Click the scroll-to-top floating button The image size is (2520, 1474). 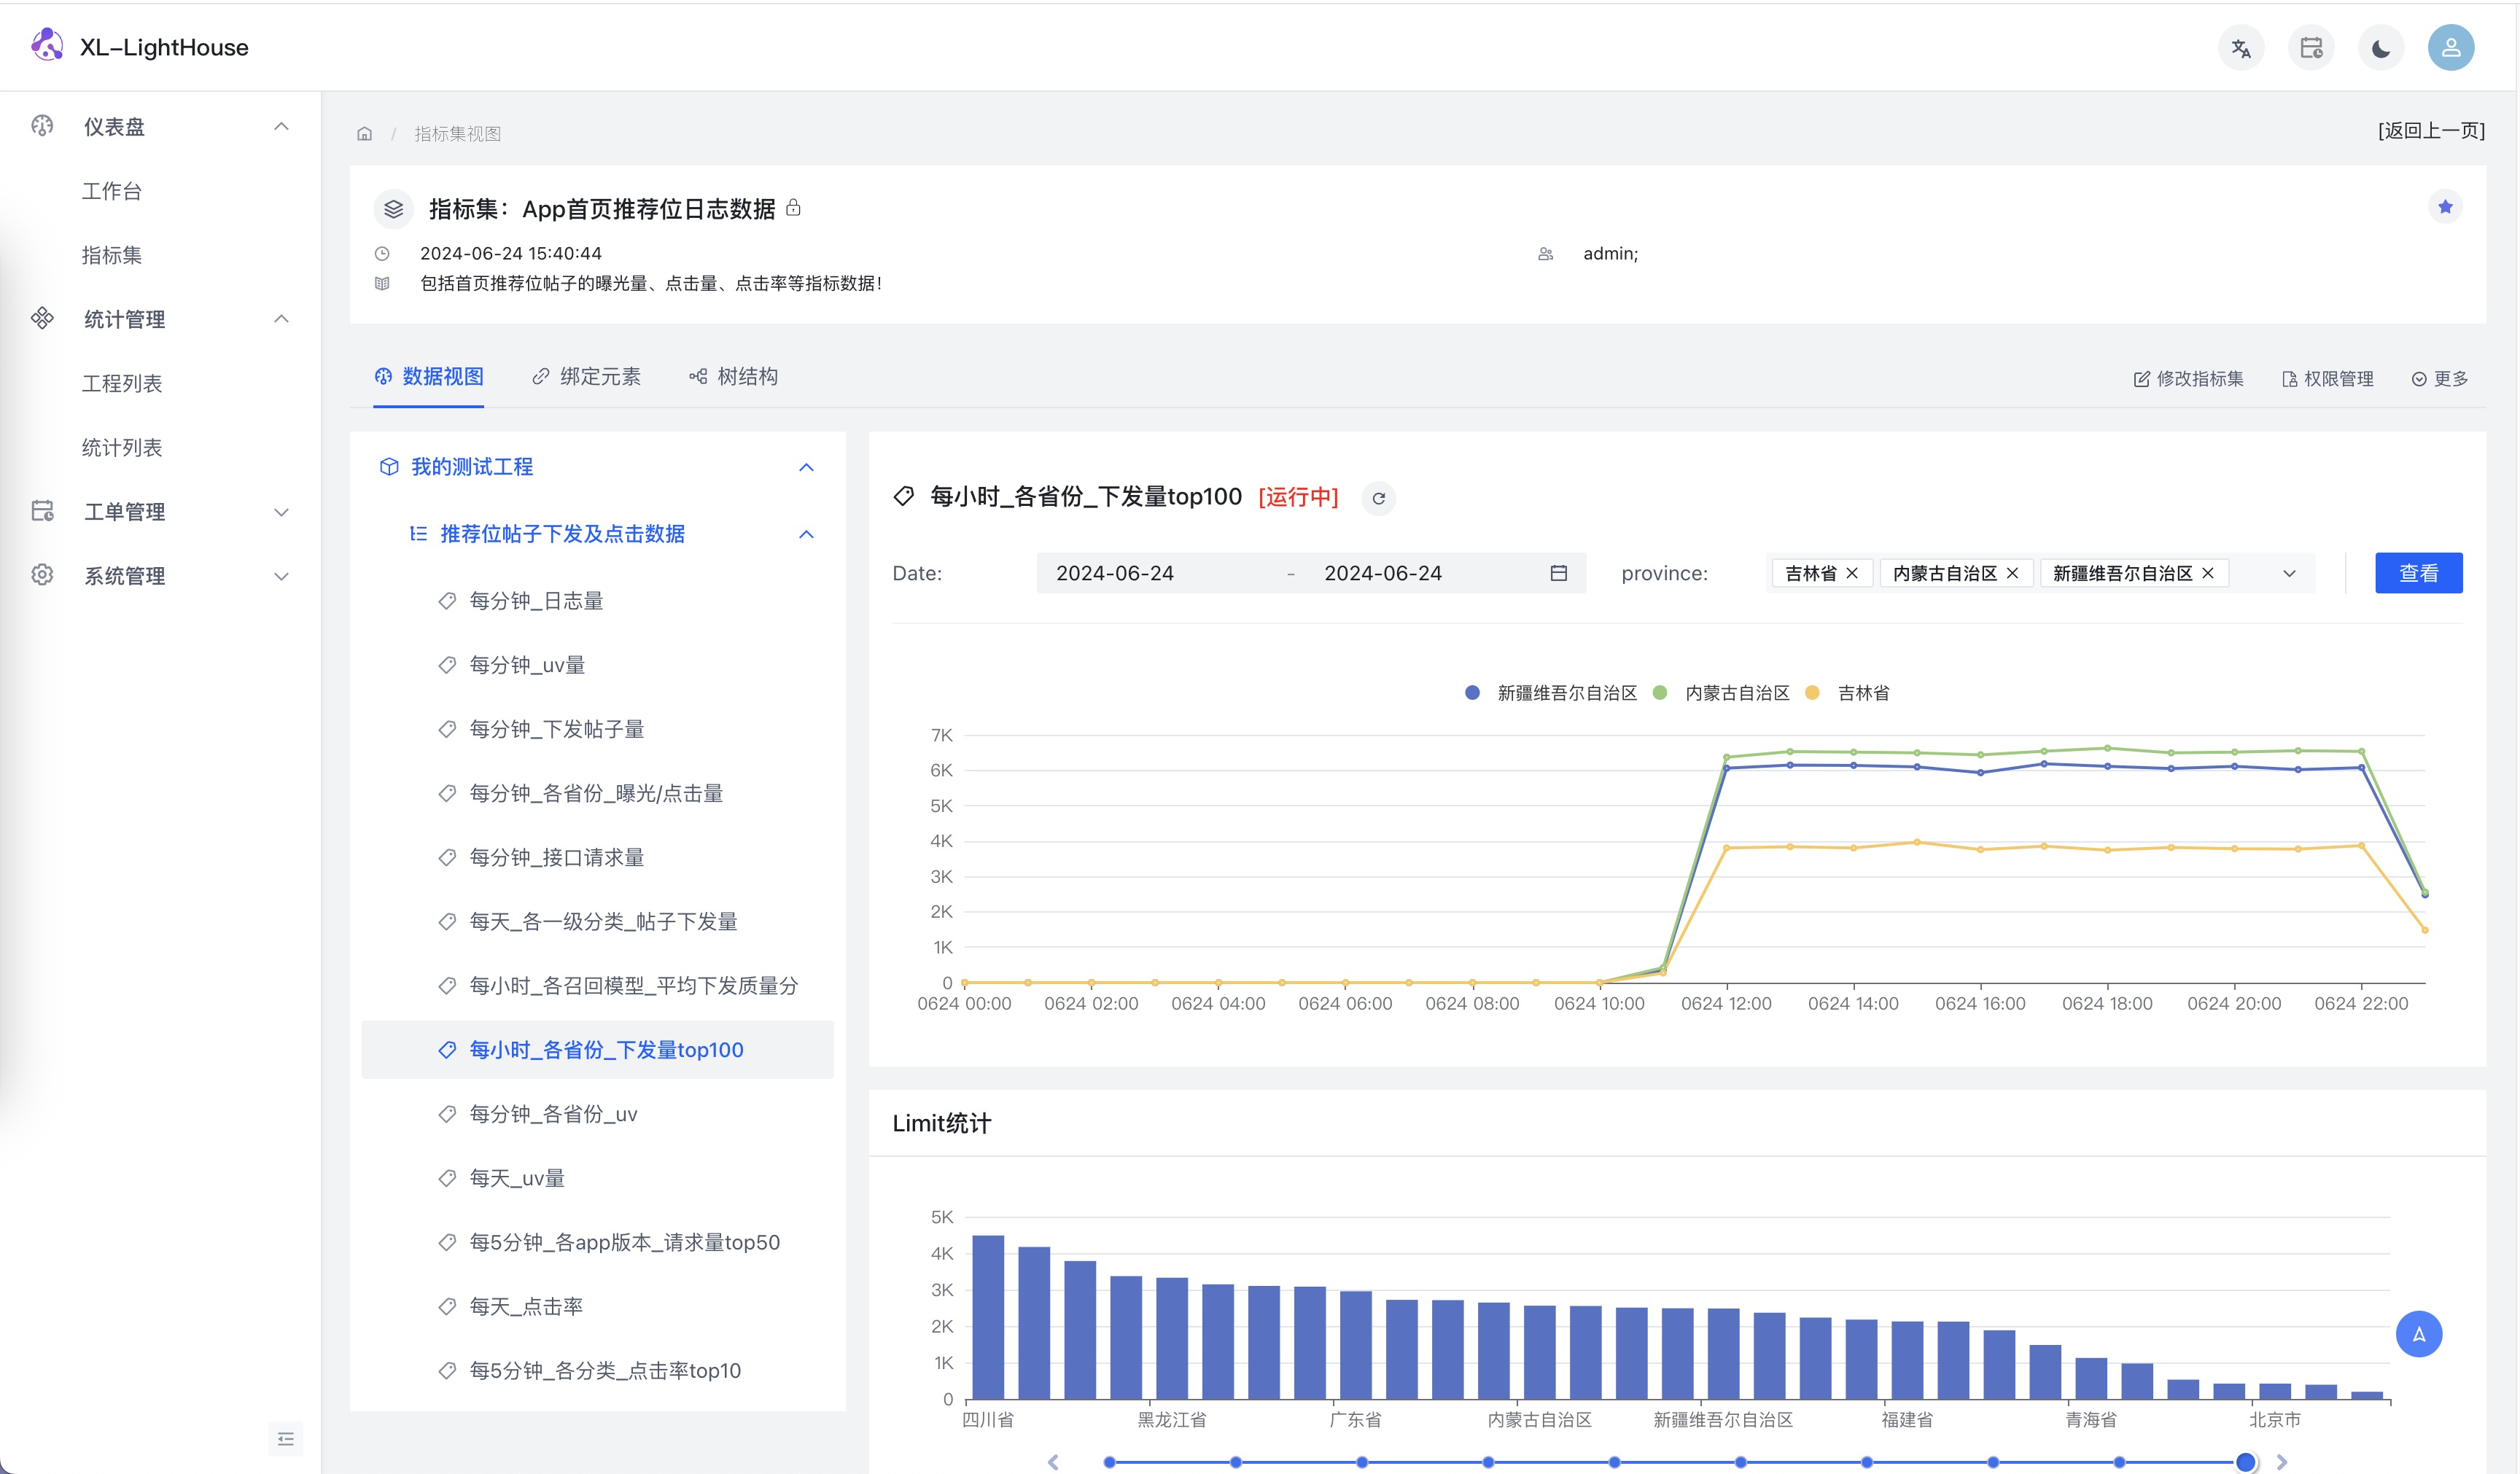[2418, 1333]
